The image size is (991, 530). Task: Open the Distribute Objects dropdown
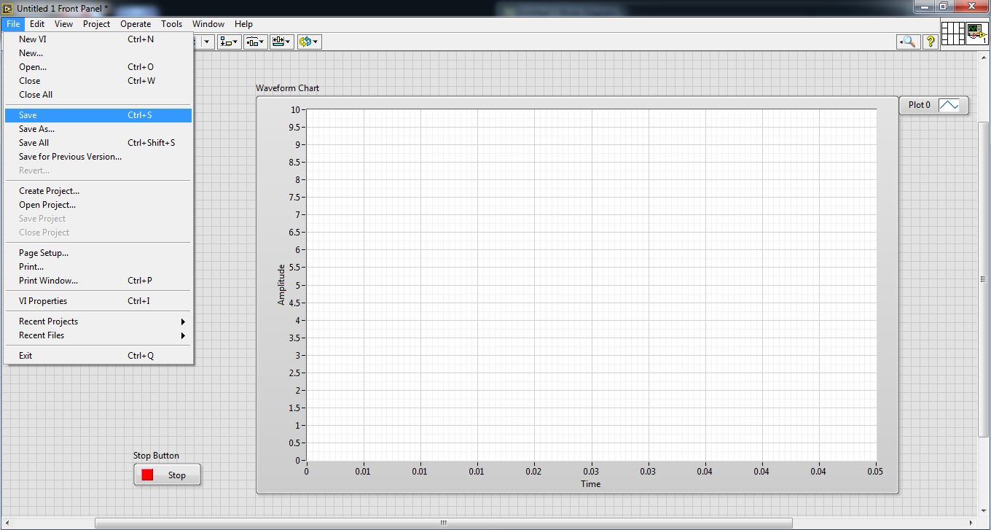256,42
